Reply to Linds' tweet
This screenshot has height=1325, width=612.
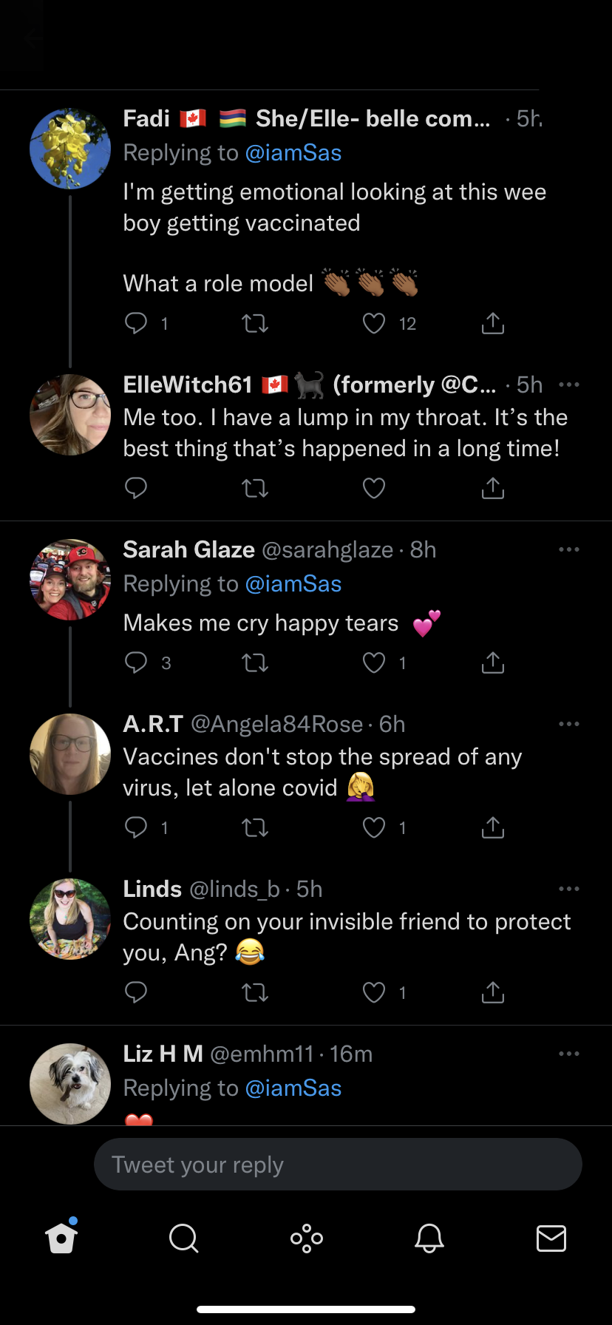pyautogui.click(x=136, y=992)
